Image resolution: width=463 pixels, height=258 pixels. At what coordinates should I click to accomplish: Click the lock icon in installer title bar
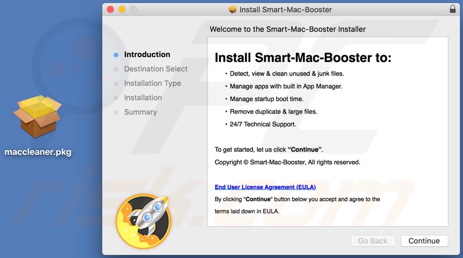pos(452,9)
